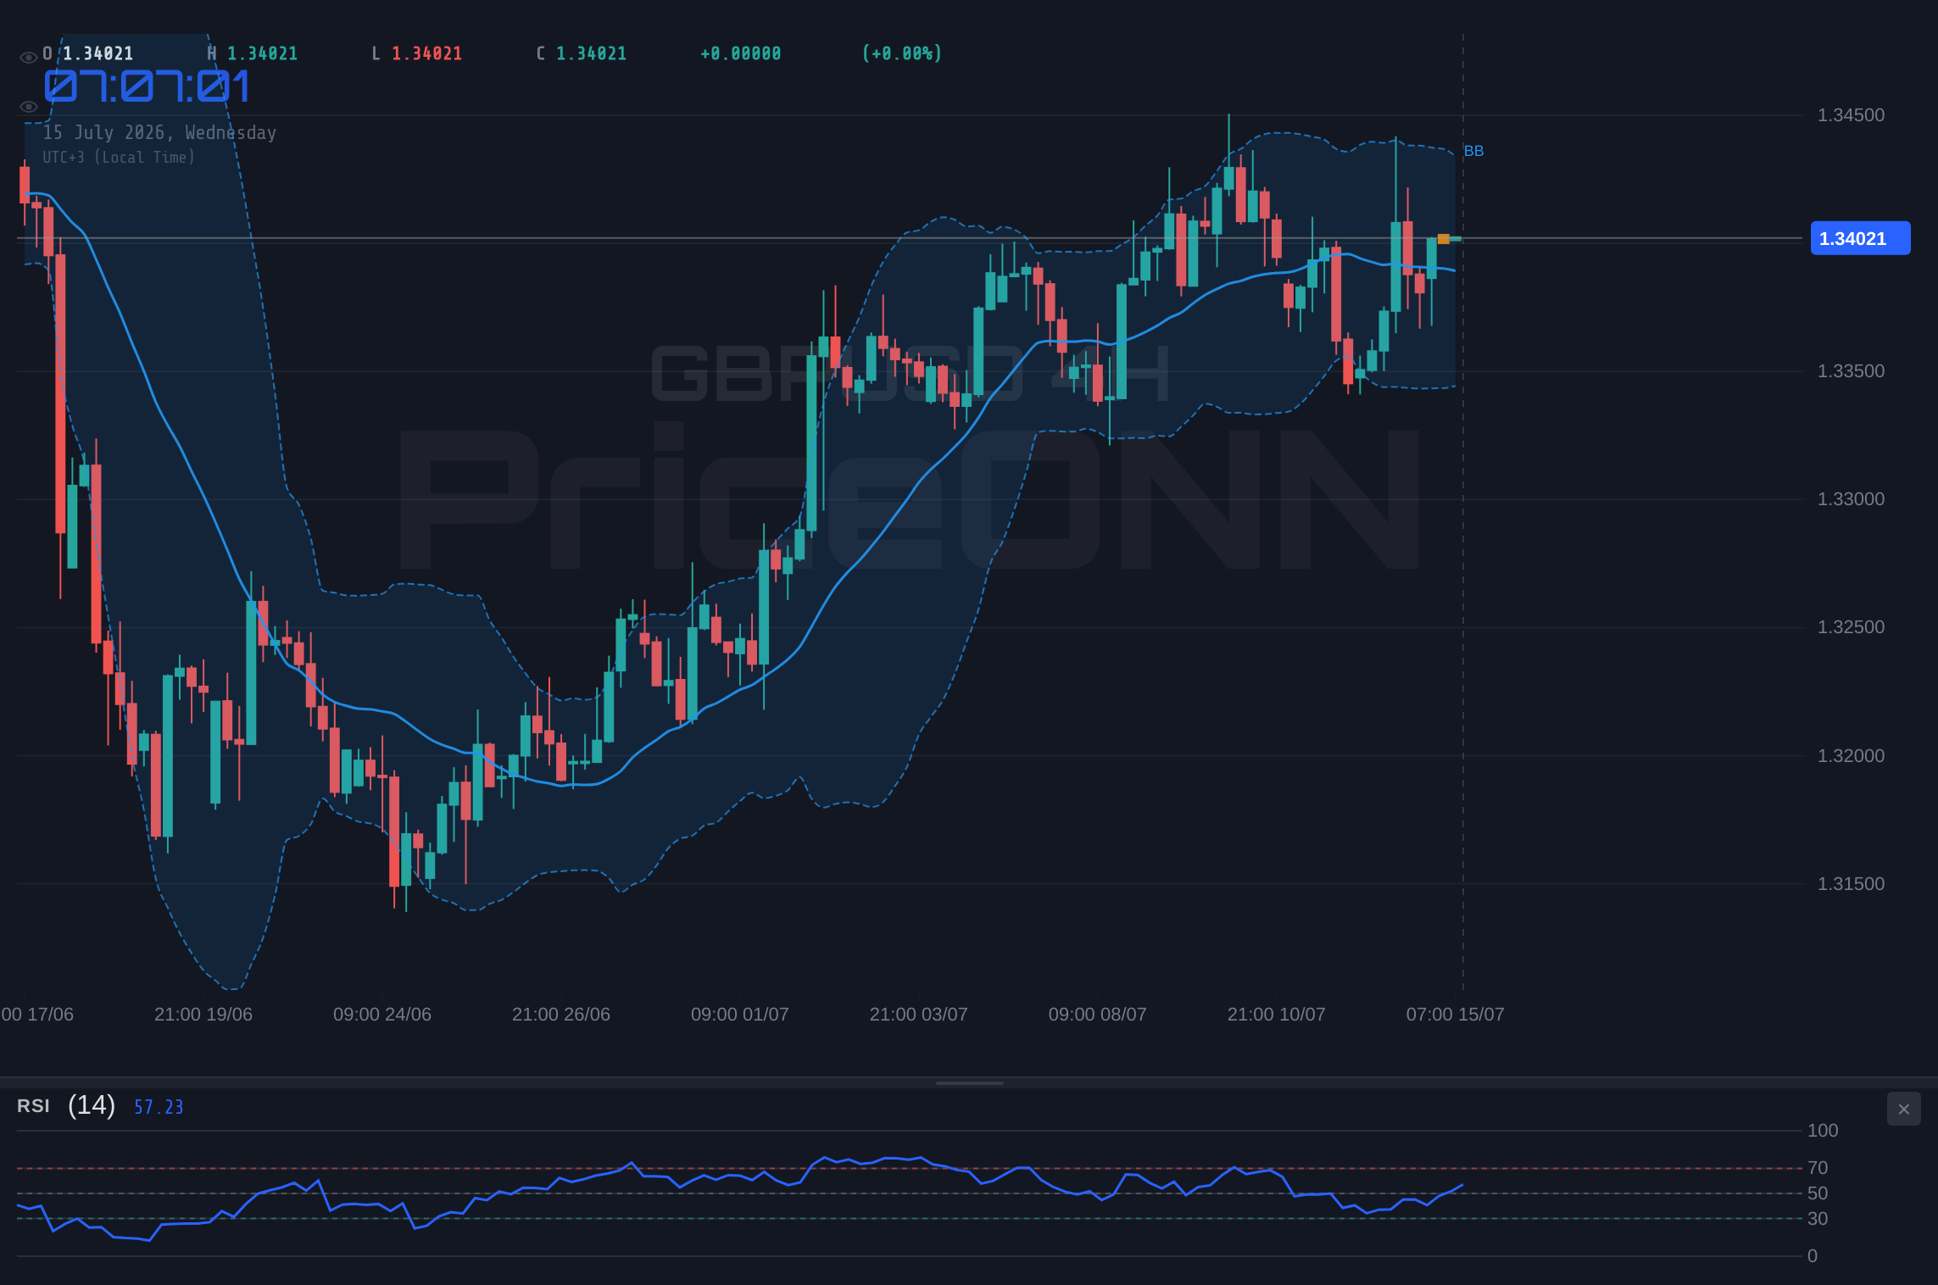Click the orange current candle marker
The image size is (1938, 1285).
pos(1444,239)
